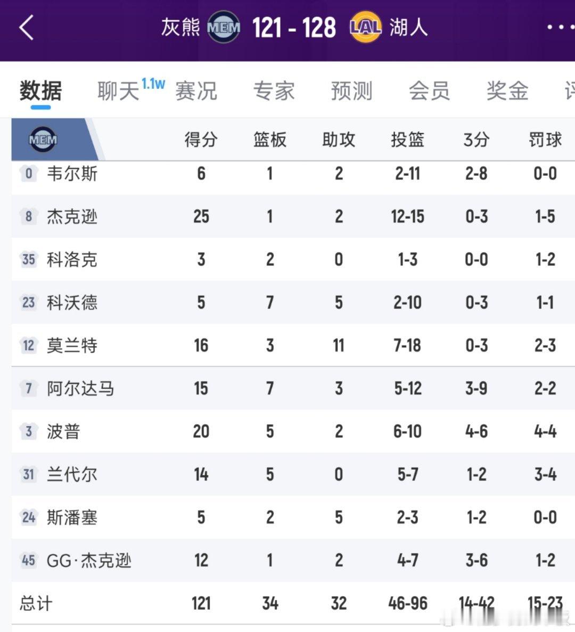Tap the Grizzlies MEM logo in header

[224, 27]
